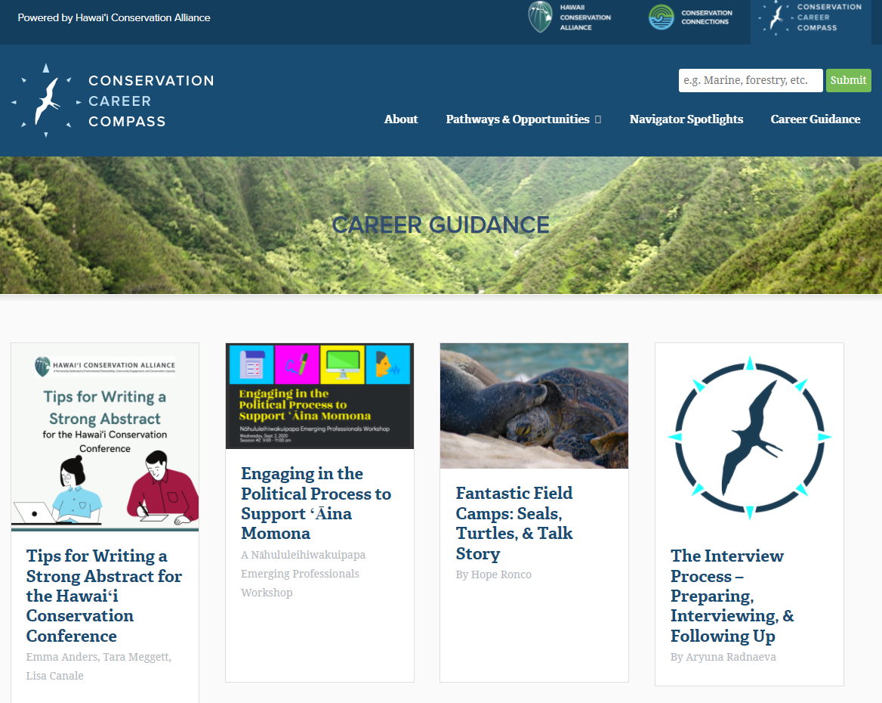This screenshot has height=703, width=882.
Task: Select Career Guidance in navigation
Action: pos(815,119)
